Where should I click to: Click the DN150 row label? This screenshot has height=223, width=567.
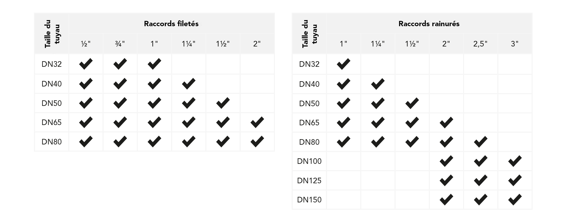[x=309, y=200]
